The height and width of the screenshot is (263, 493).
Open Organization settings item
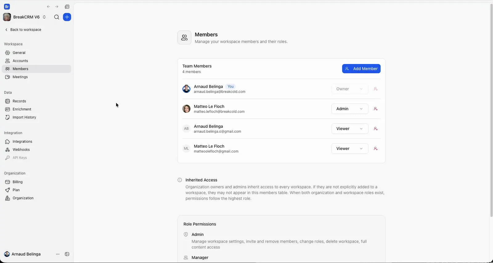point(36,198)
